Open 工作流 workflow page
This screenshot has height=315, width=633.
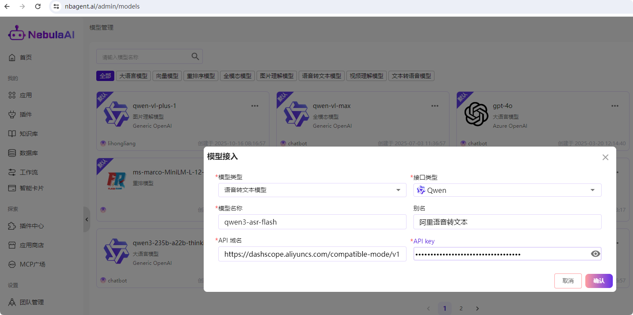pos(28,172)
